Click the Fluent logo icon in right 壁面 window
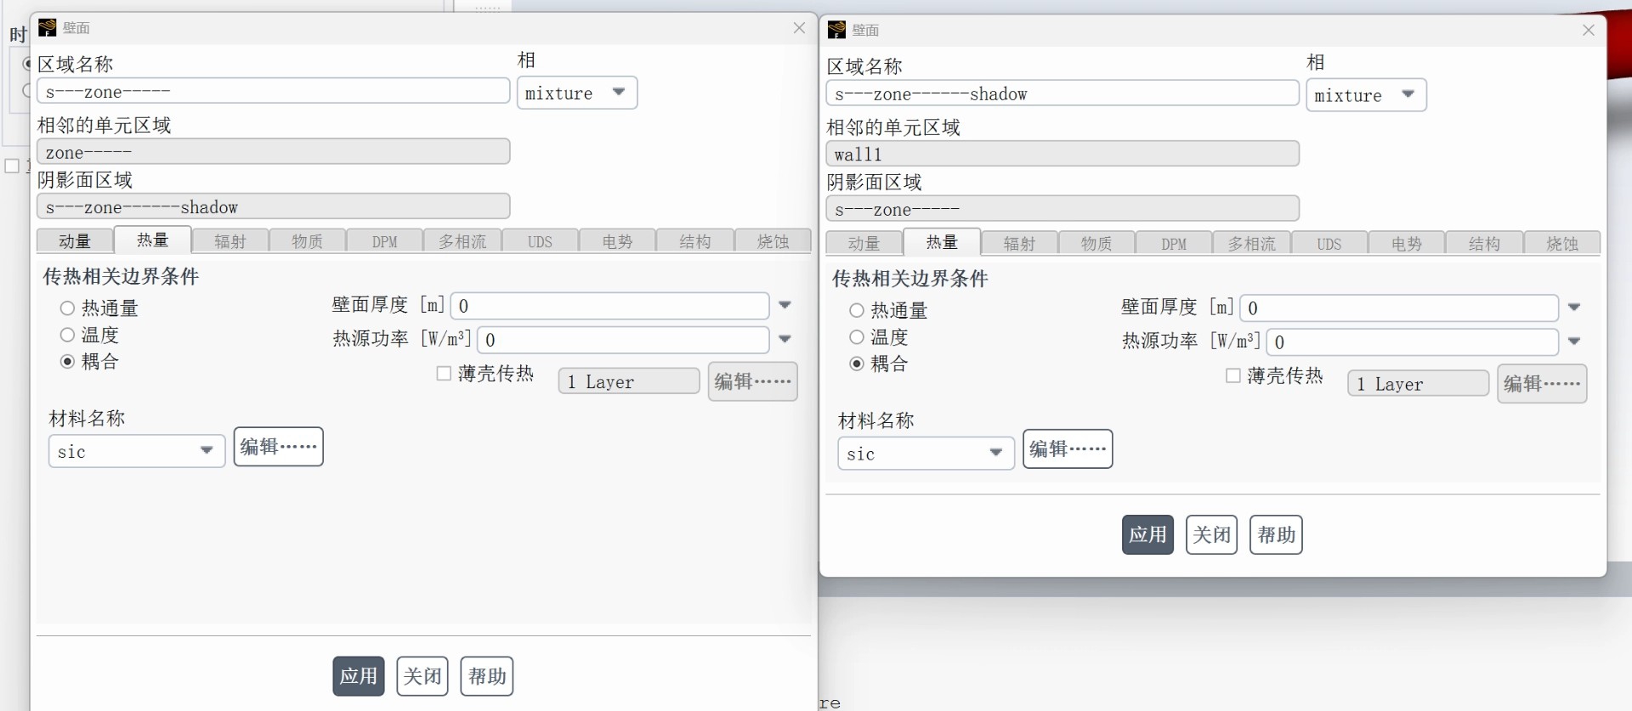Screen dimensions: 1632x711 836,31
